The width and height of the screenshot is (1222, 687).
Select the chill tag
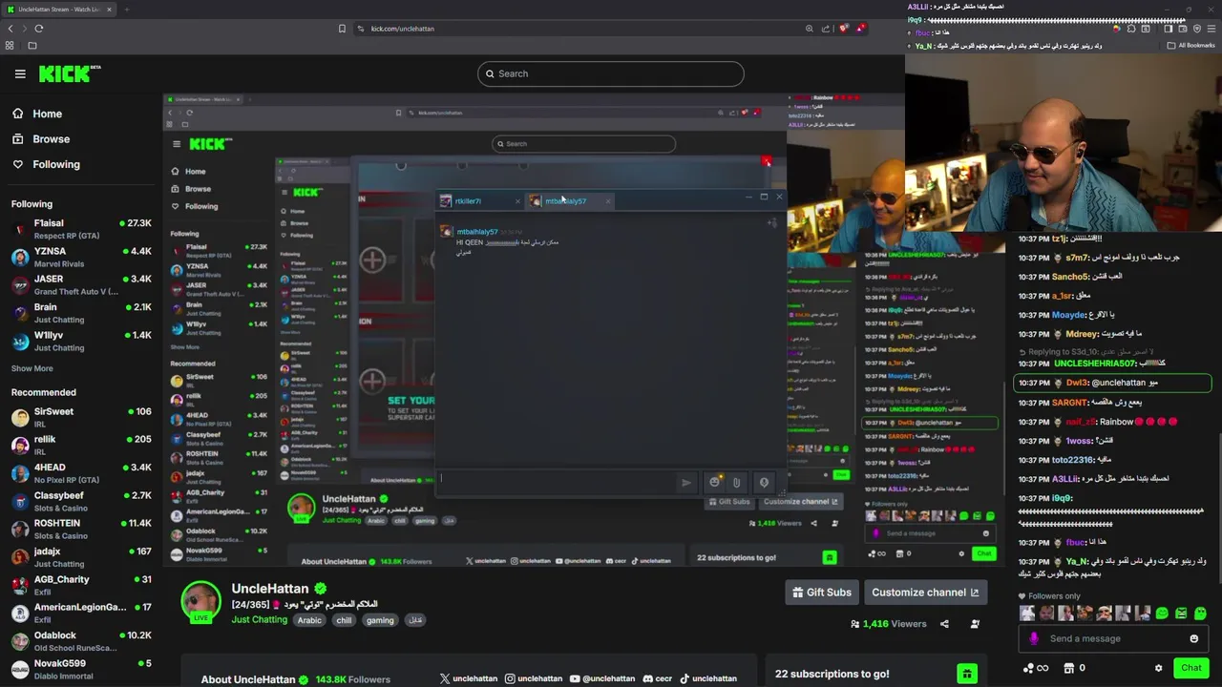(344, 620)
